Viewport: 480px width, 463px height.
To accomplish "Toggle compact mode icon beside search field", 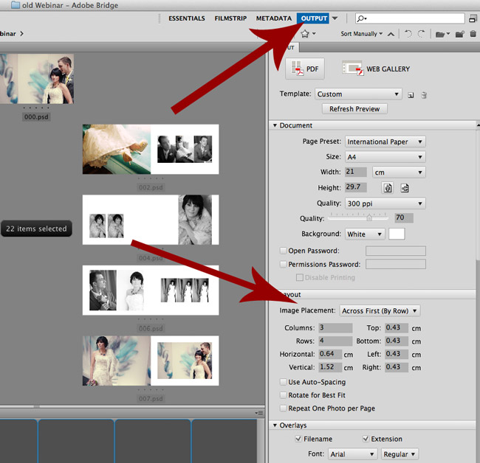I will (x=473, y=18).
